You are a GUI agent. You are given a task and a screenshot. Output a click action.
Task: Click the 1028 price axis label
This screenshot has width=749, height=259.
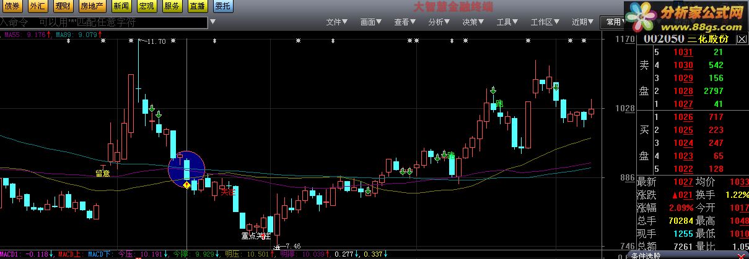pos(624,108)
